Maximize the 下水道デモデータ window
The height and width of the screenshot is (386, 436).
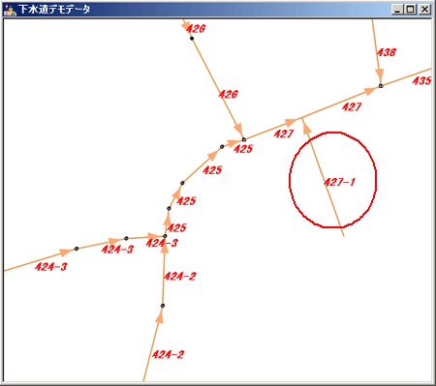411,10
